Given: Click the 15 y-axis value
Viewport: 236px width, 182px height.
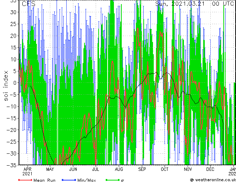Looking at the screenshot, I should coord(14,48).
